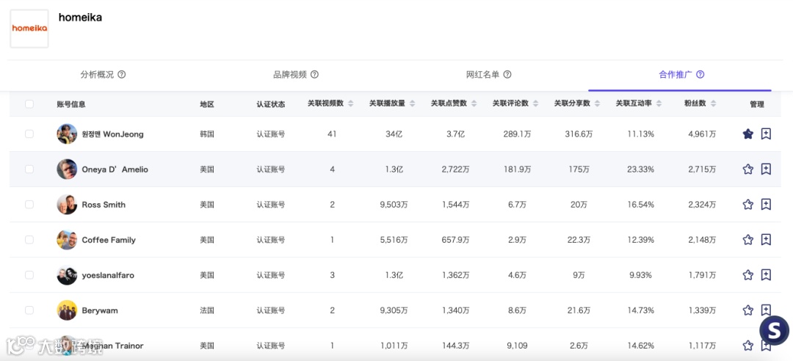
Task: Click the 1,791万 follower count cell
Action: [702, 276]
